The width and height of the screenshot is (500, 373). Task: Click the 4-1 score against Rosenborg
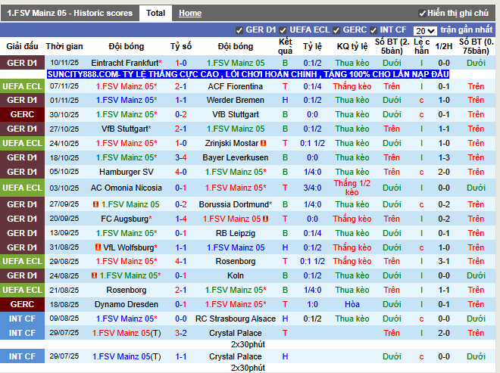[181, 261]
